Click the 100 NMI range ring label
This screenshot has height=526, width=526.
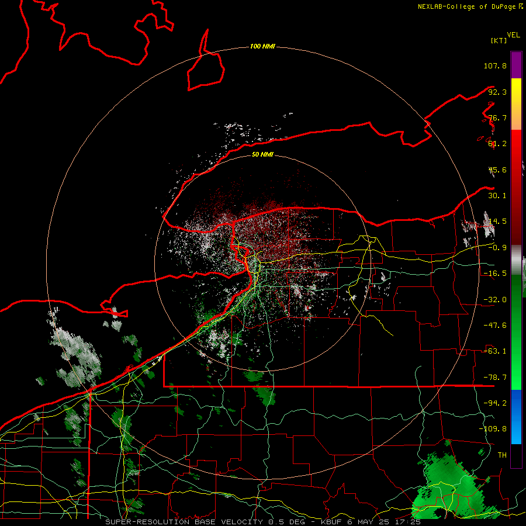[x=262, y=46]
